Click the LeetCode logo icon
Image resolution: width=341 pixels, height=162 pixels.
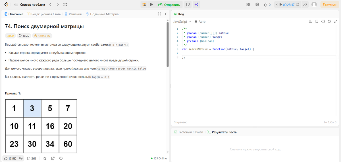coord(6,5)
